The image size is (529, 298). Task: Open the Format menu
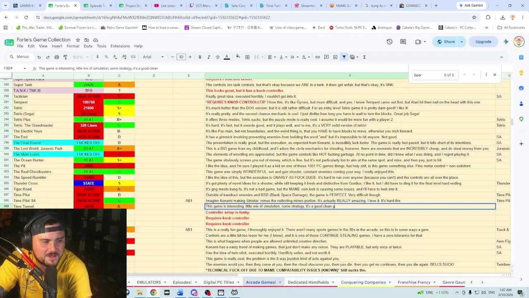click(73, 46)
